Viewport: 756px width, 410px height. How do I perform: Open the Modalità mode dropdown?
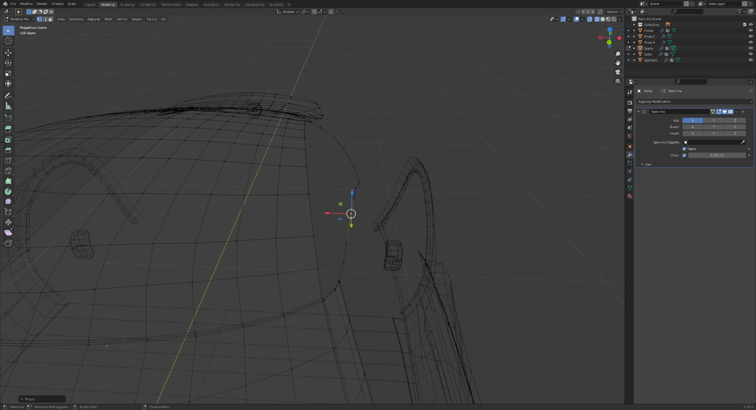point(19,19)
